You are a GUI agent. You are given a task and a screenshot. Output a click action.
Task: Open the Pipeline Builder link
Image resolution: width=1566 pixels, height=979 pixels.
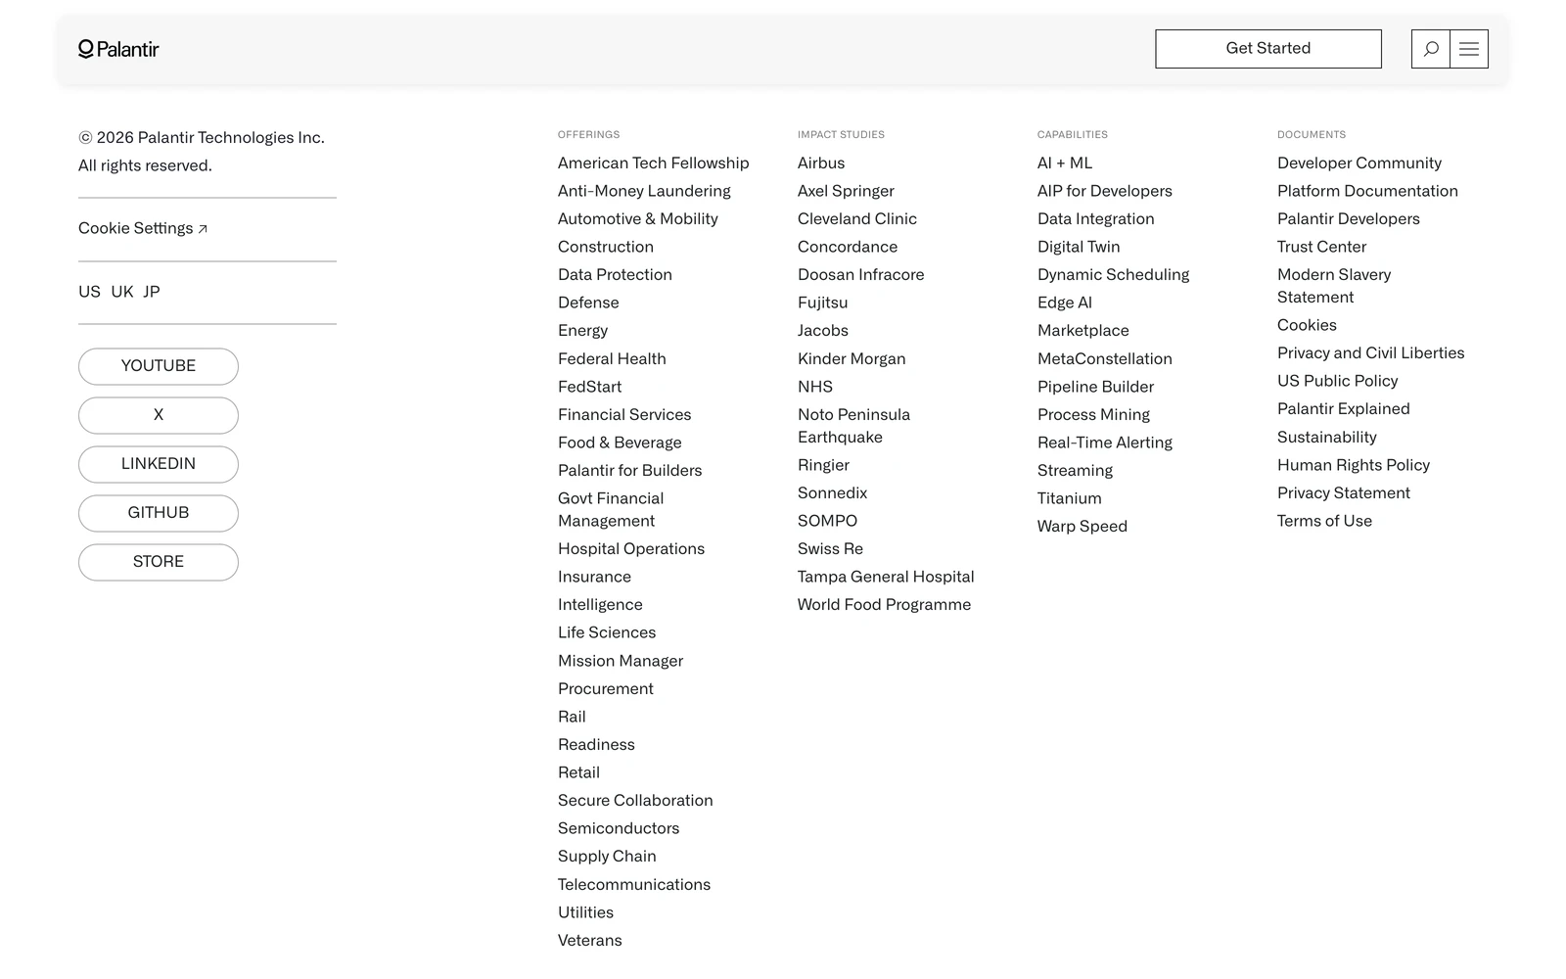click(1096, 387)
